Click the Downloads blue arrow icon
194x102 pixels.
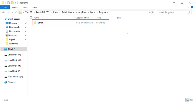(x=7, y=27)
